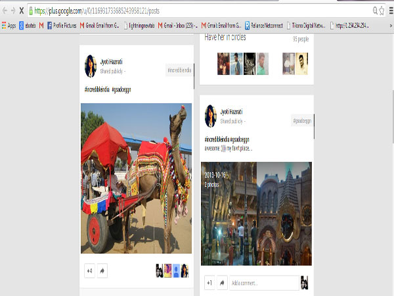Click Shared publicly on temple post
The height and width of the screenshot is (296, 394).
click(231, 121)
